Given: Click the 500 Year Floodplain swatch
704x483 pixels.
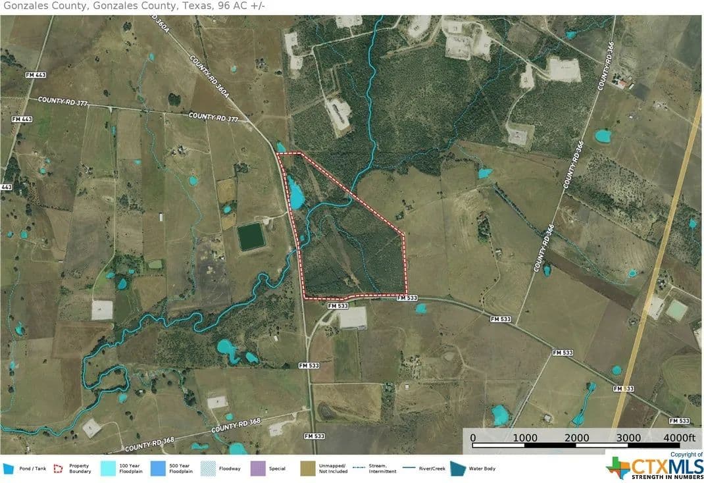Looking at the screenshot, I should tap(159, 469).
